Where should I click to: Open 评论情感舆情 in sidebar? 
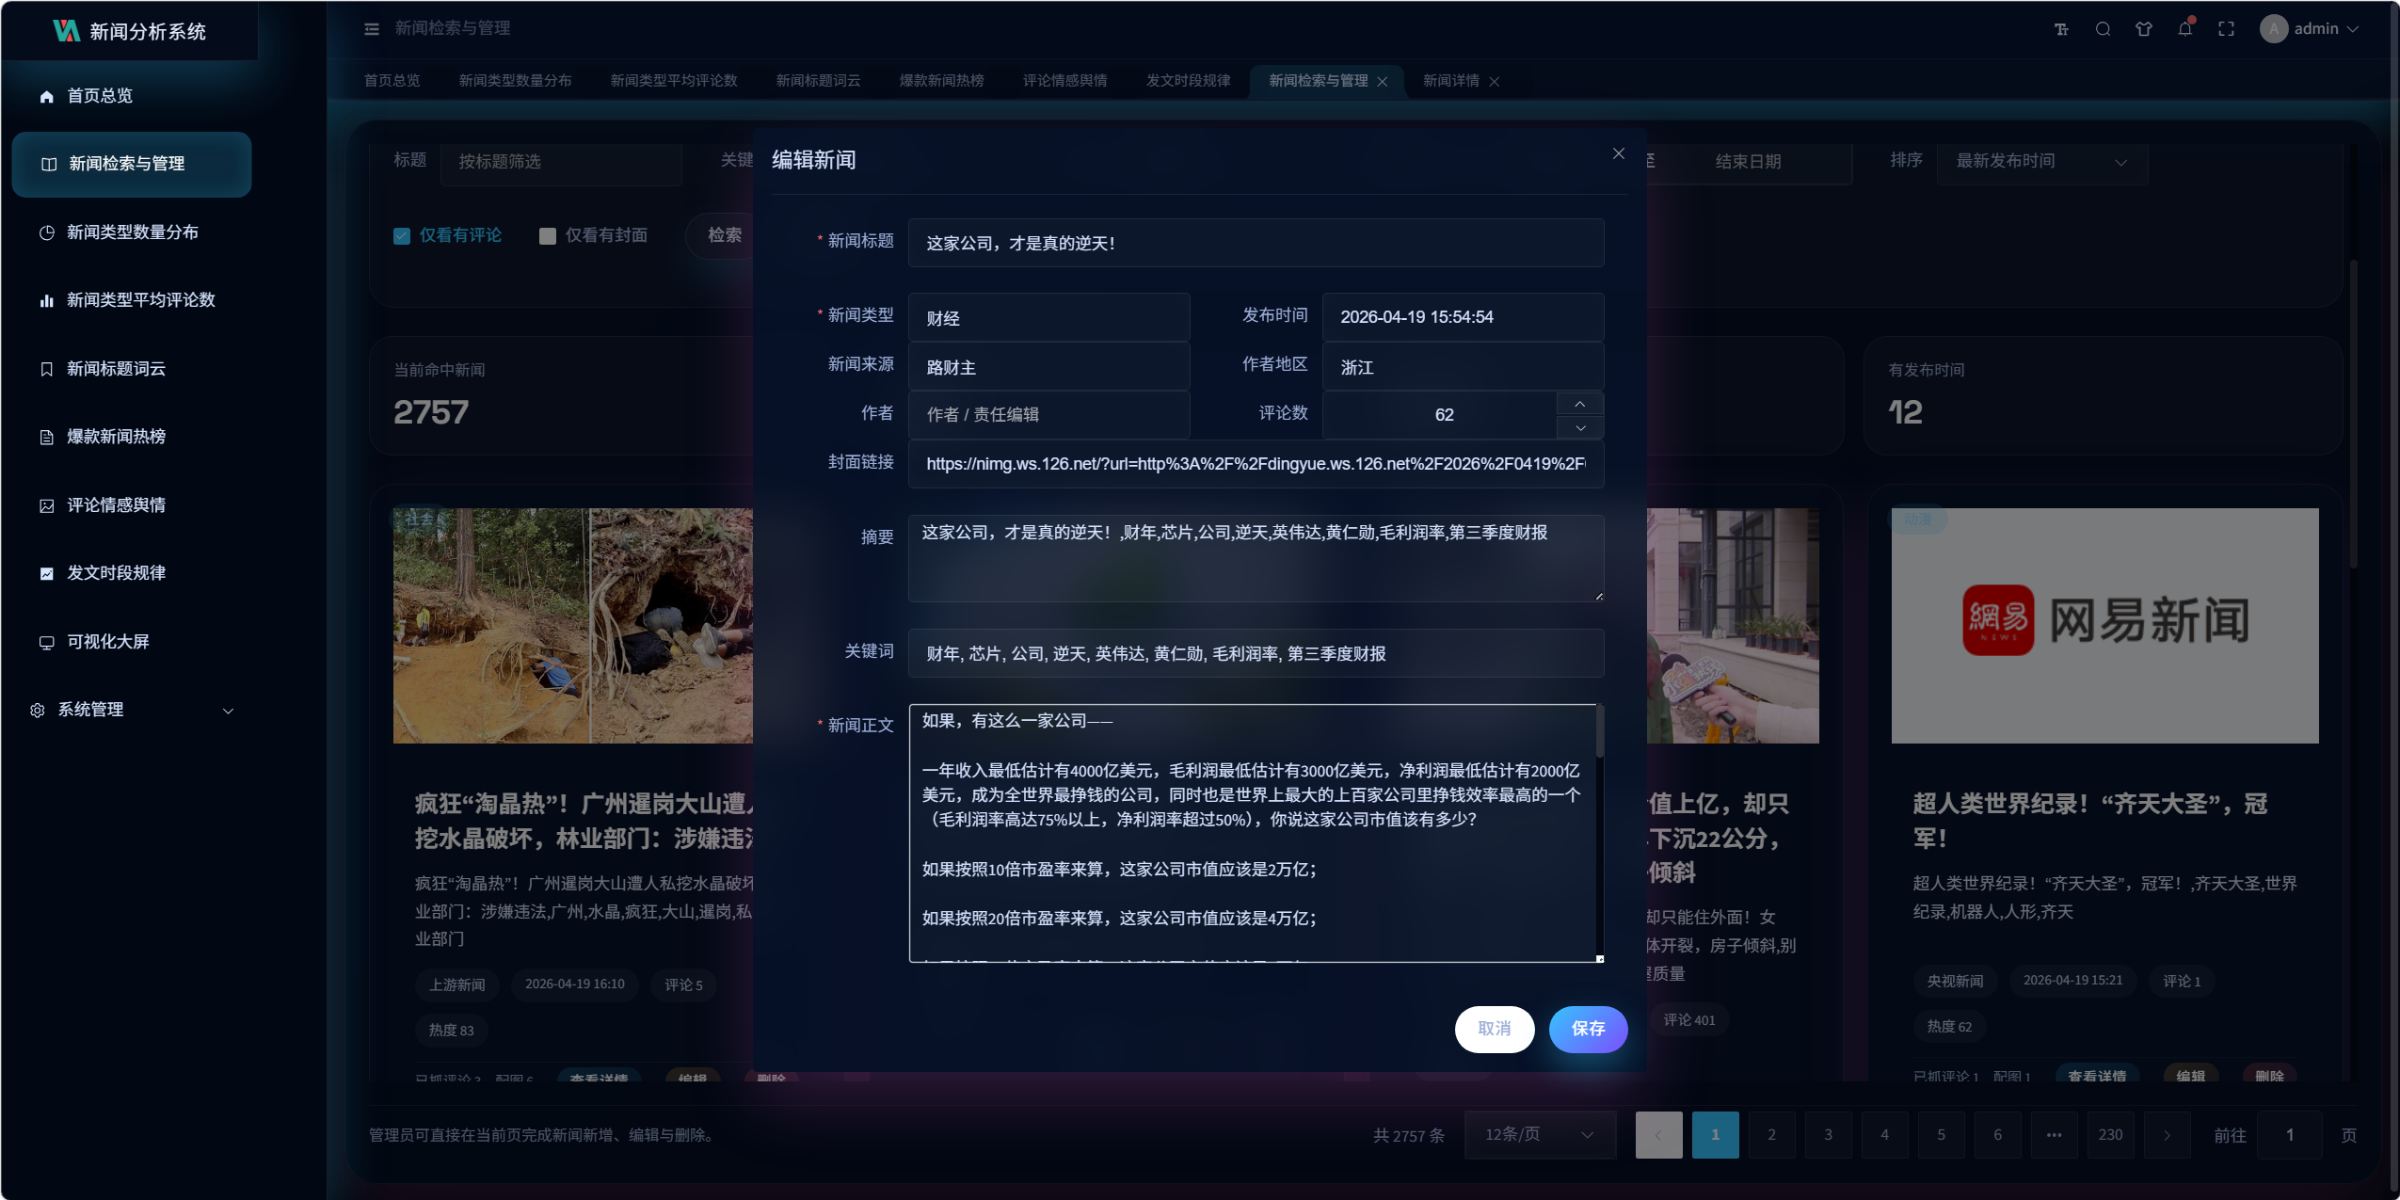point(116,505)
